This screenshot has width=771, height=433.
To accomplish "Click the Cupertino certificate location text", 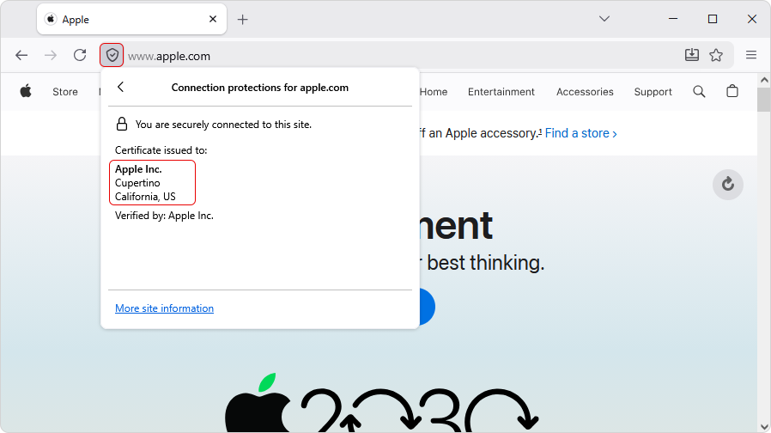I will 137,183.
